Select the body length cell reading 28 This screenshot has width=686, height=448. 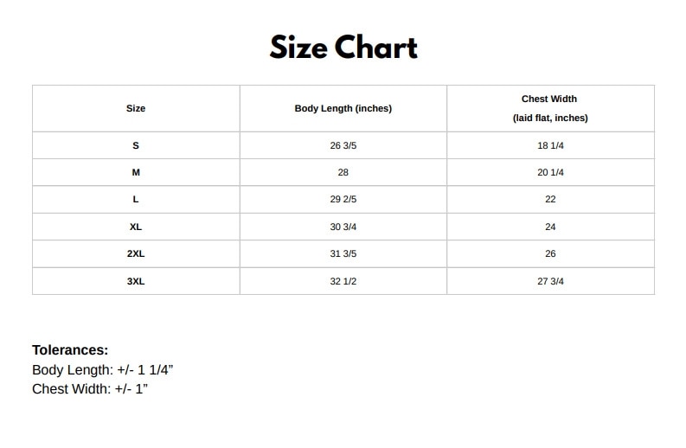coord(343,172)
